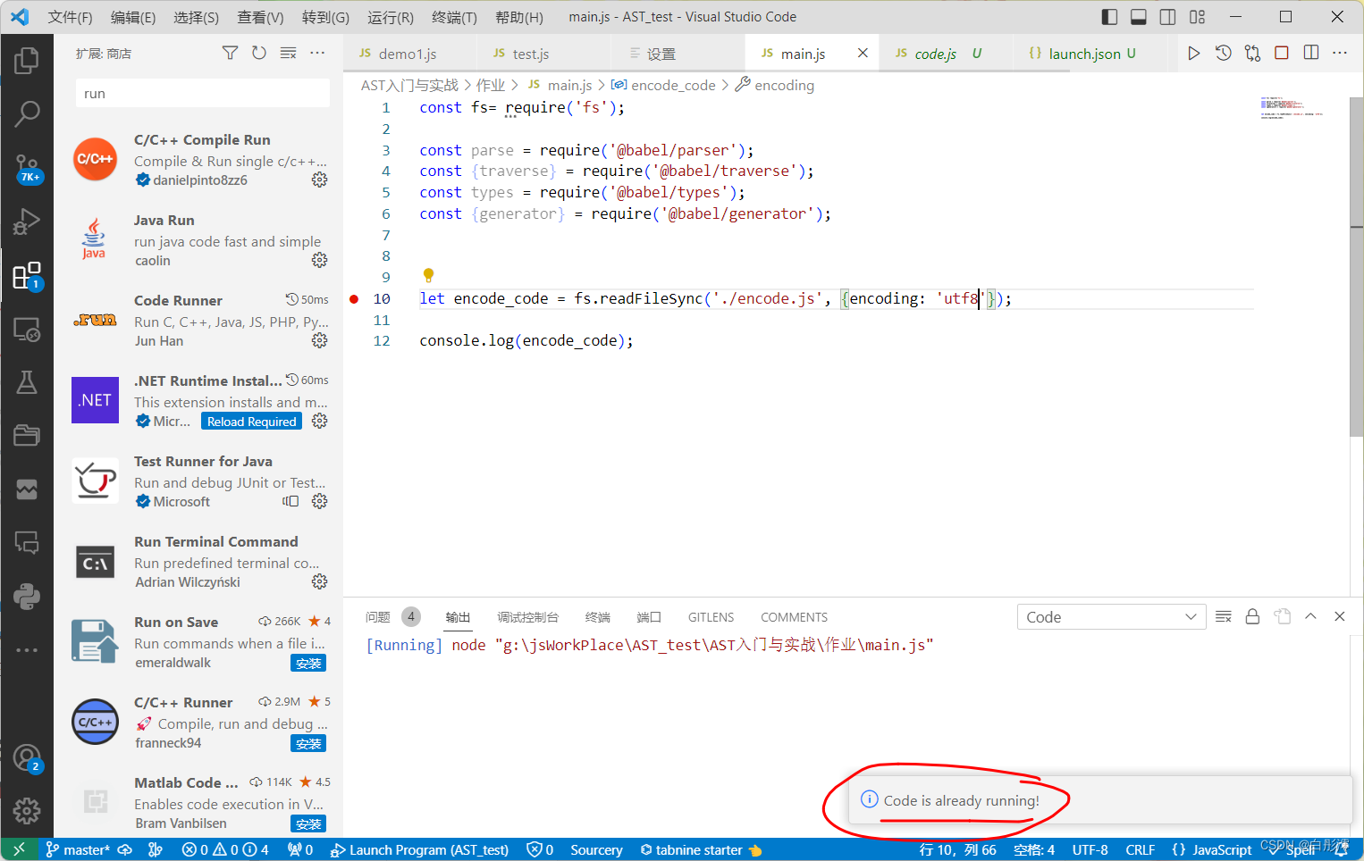The width and height of the screenshot is (1364, 861).
Task: Toggle primary sidebar layout button
Action: [1109, 17]
